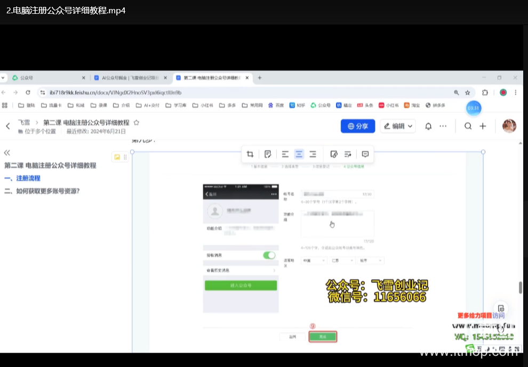Viewport: 528px width, 367px height.
Task: Click the block drag handle dots
Action: pyautogui.click(x=125, y=157)
